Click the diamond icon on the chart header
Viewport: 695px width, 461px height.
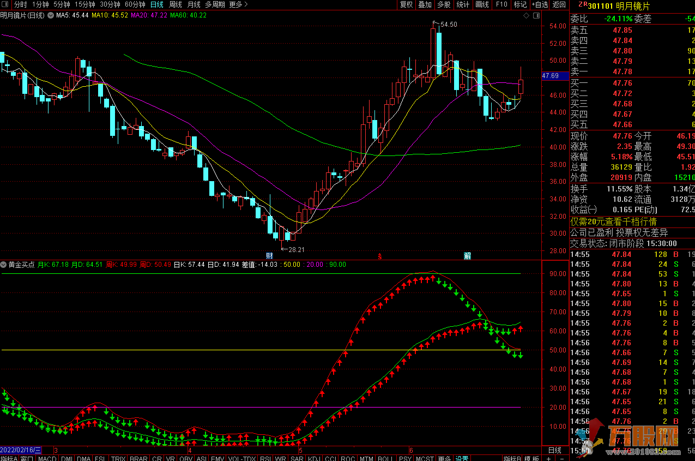(x=526, y=15)
